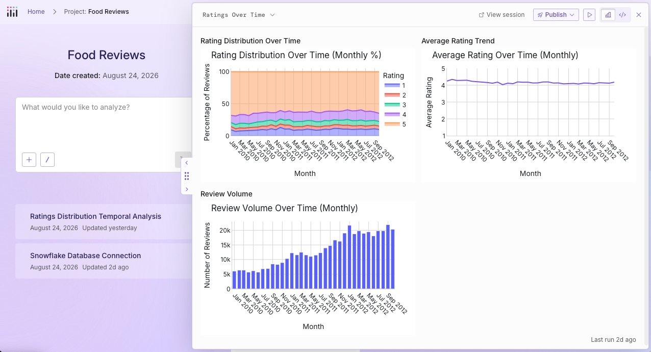Click 'Date created: August 24, 2026' text
The image size is (651, 352).
107,76
